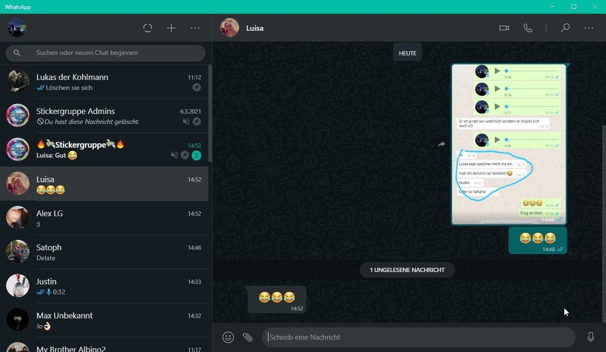The width and height of the screenshot is (606, 352).
Task: Open the chat header three-dots menu
Action: click(589, 28)
